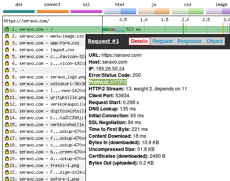The width and height of the screenshot is (230, 181).
Task: Click lock icon beside layout.css row
Action: point(7,49)
